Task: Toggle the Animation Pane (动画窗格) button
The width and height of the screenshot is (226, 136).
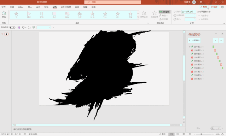Action: click(x=164, y=12)
